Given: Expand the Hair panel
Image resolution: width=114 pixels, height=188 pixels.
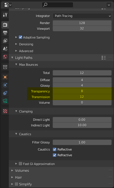Looking at the screenshot, I should pos(12,177).
